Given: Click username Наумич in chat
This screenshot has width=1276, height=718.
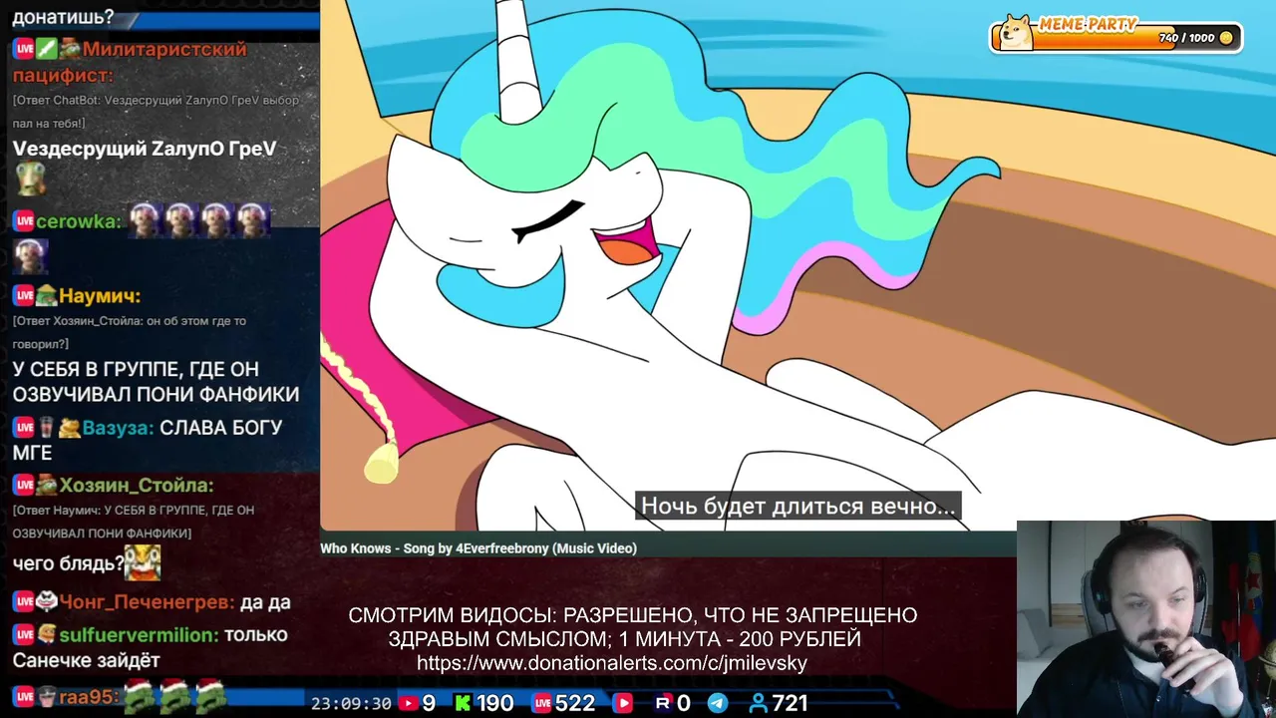Looking at the screenshot, I should point(100,296).
